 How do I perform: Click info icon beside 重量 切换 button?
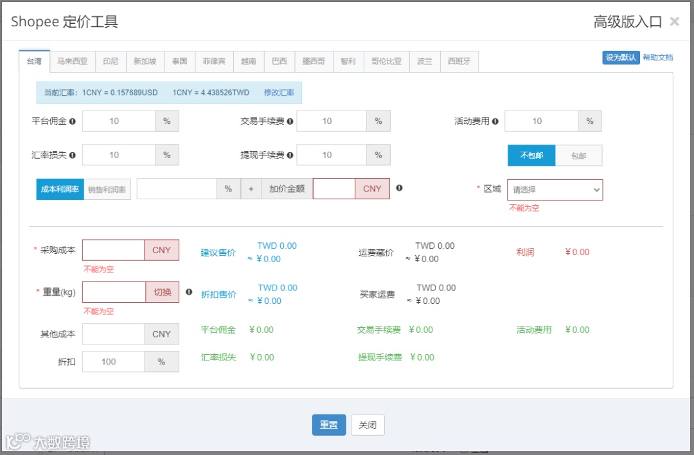[x=189, y=292]
